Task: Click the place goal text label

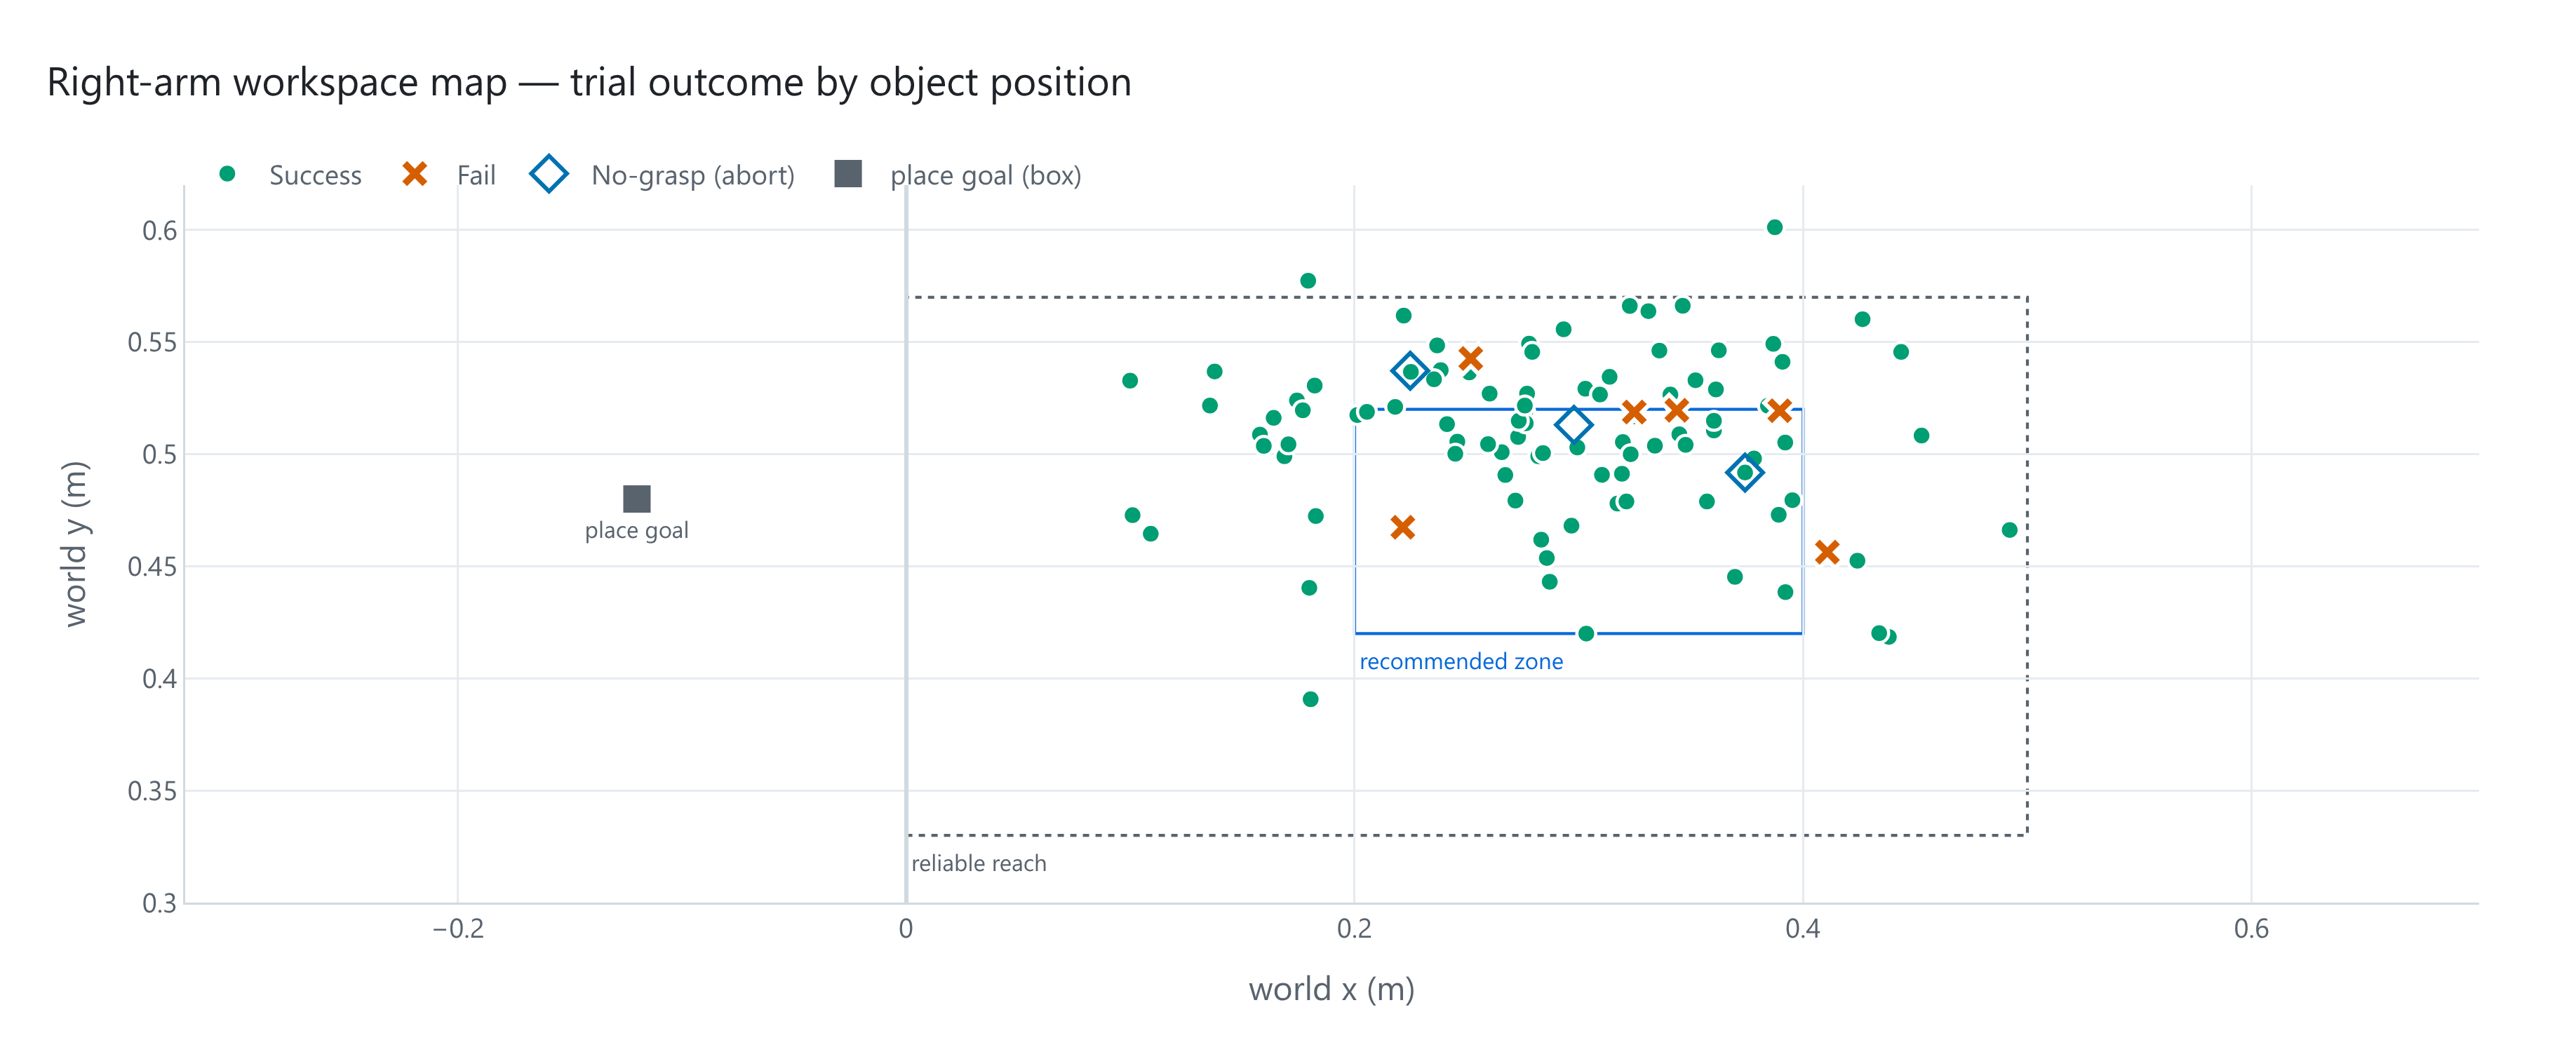Action: point(637,530)
